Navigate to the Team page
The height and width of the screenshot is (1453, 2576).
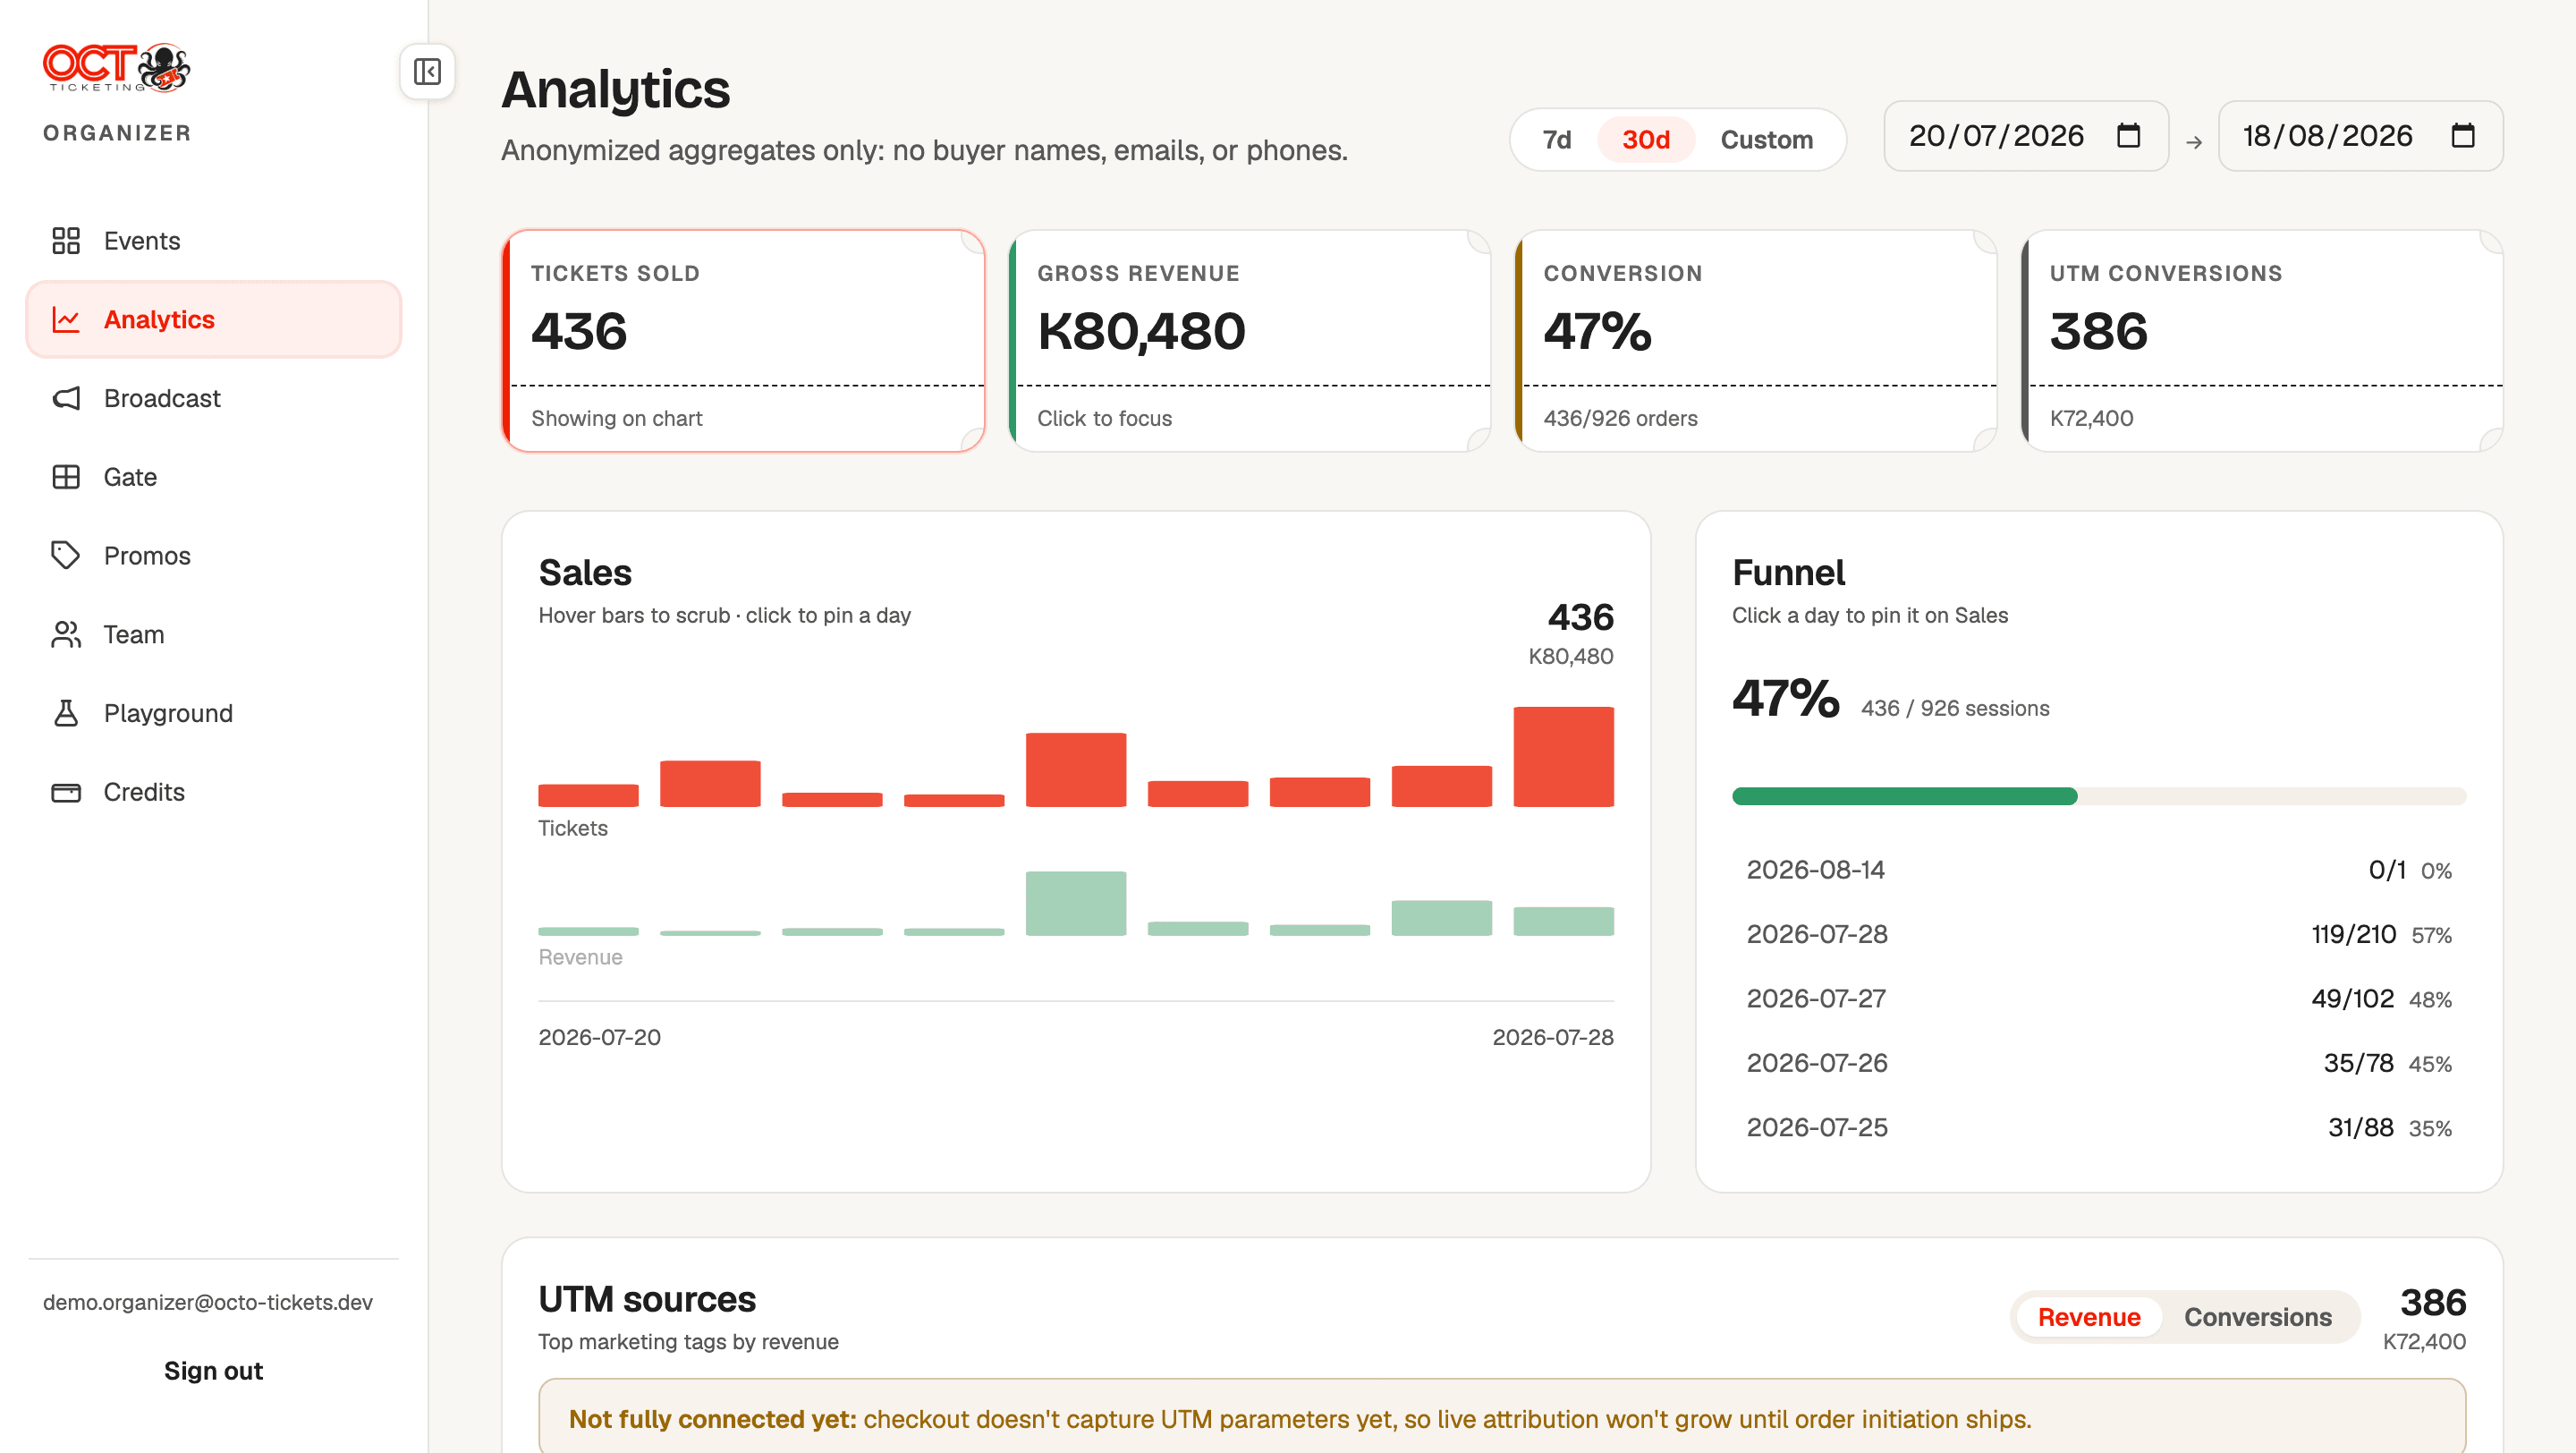pyautogui.click(x=214, y=634)
